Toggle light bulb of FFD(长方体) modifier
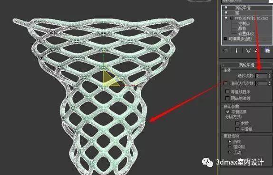Screen dimensions: 273x175 pyautogui.click(x=226, y=18)
